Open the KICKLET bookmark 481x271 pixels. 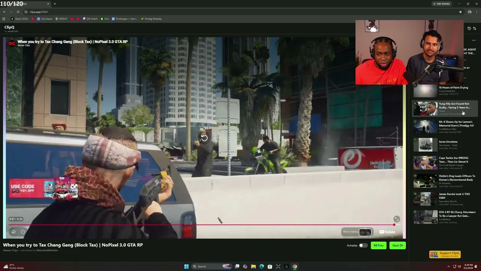(61, 19)
